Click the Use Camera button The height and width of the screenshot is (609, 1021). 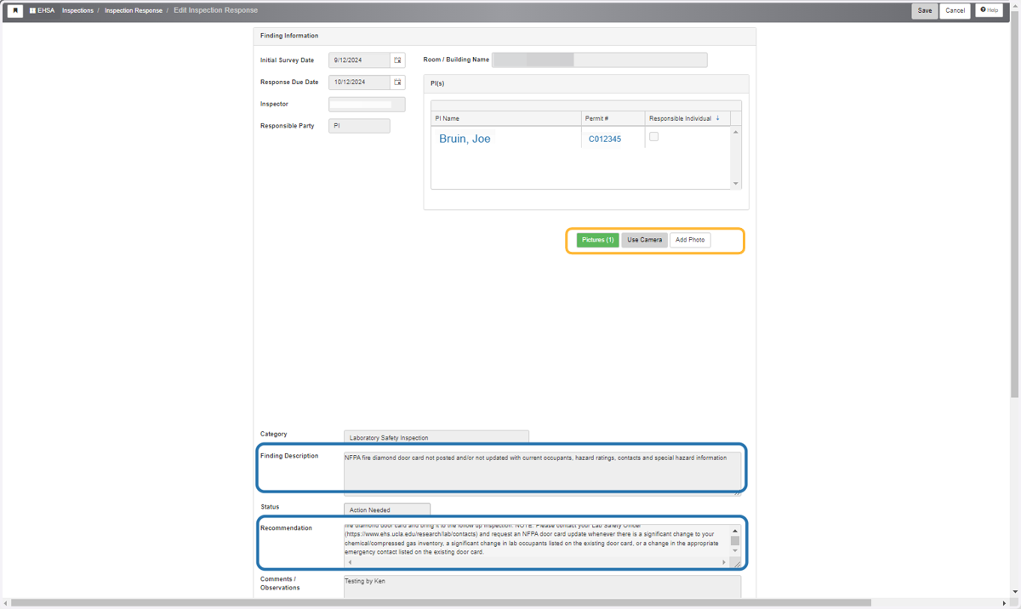[x=644, y=240]
